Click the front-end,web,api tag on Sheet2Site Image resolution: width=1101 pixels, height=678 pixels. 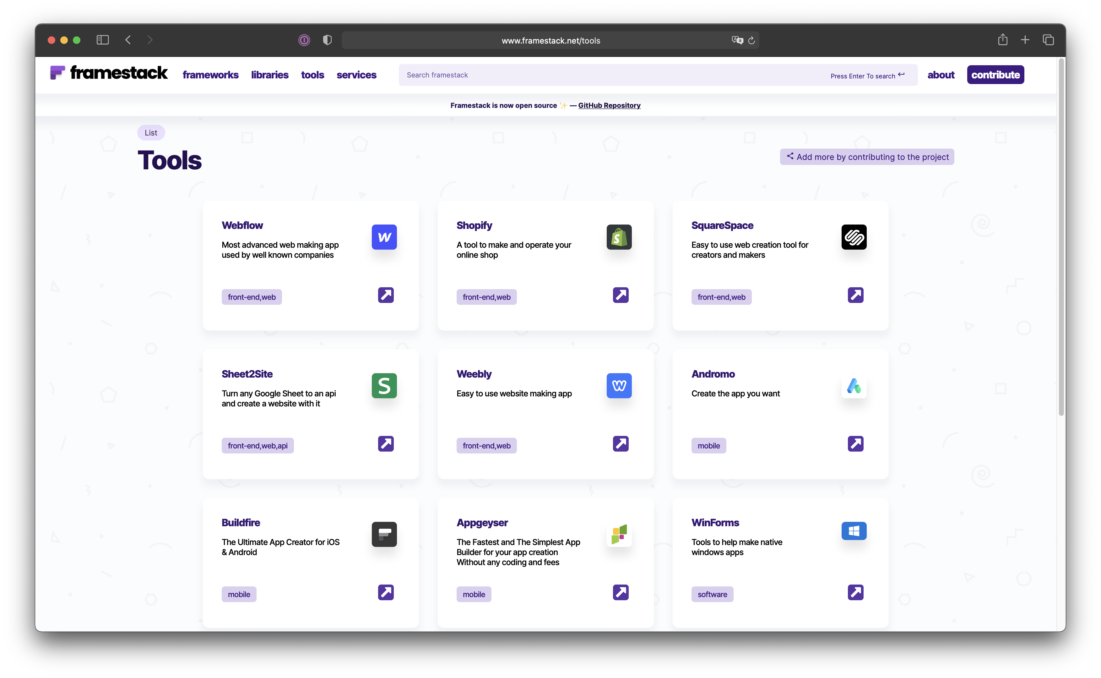257,446
